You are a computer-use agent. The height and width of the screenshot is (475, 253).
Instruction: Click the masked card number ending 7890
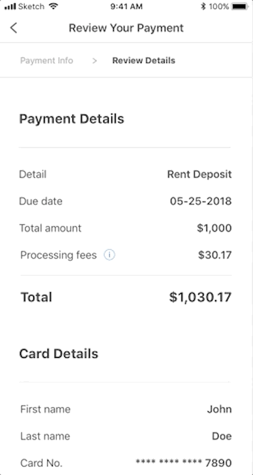coord(184,463)
